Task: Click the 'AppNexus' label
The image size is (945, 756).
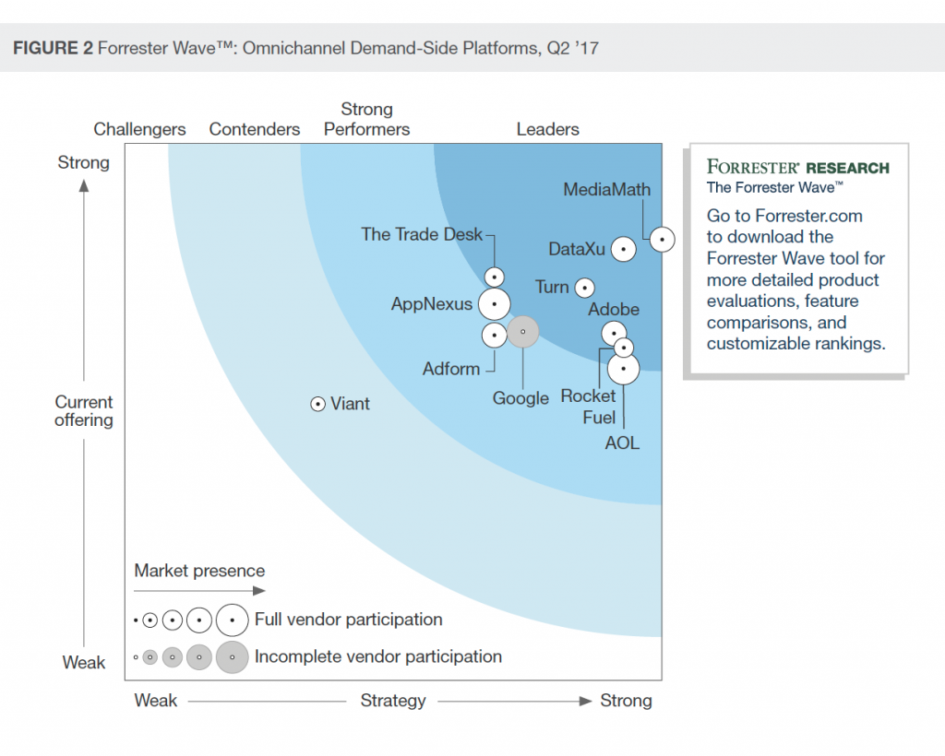Action: pos(432,304)
